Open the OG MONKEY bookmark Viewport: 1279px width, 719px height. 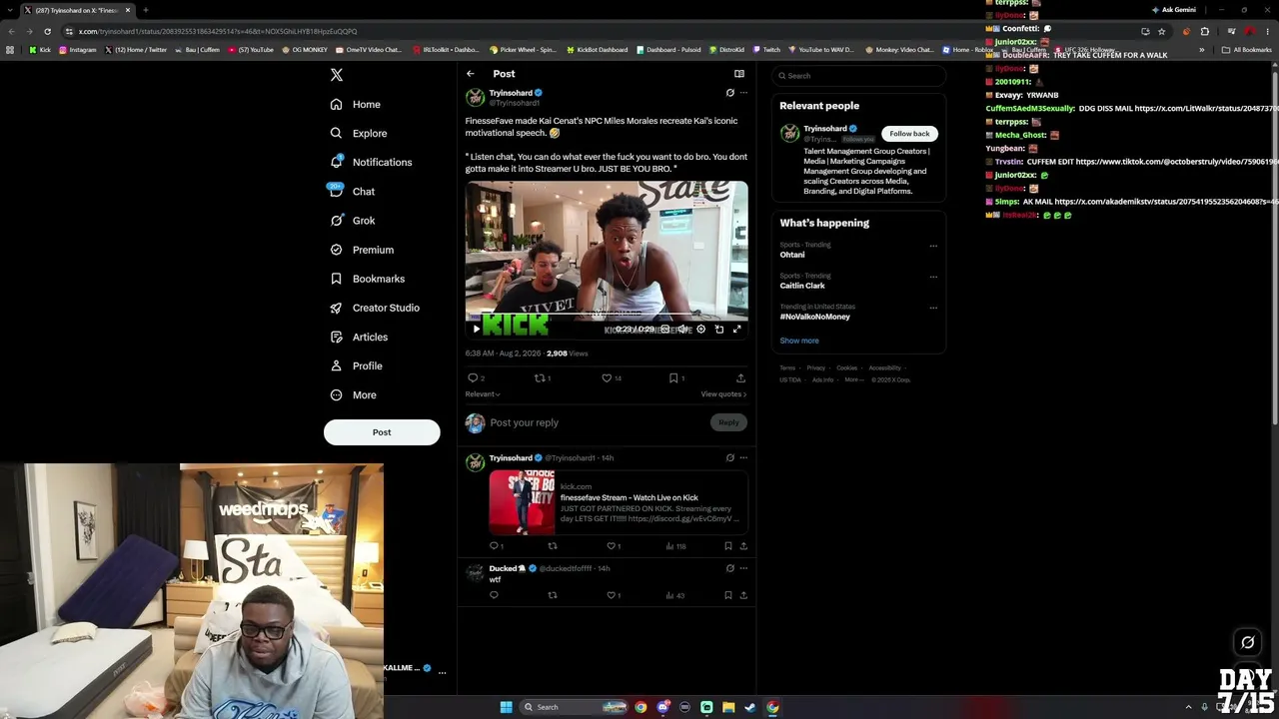click(x=304, y=50)
